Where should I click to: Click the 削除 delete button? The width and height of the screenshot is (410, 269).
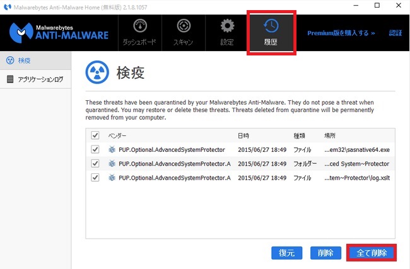tap(325, 253)
